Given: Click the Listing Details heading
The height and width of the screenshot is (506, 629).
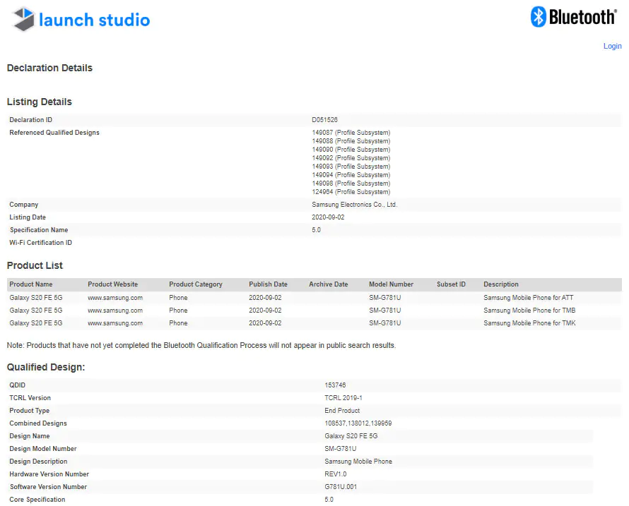Looking at the screenshot, I should pyautogui.click(x=40, y=102).
